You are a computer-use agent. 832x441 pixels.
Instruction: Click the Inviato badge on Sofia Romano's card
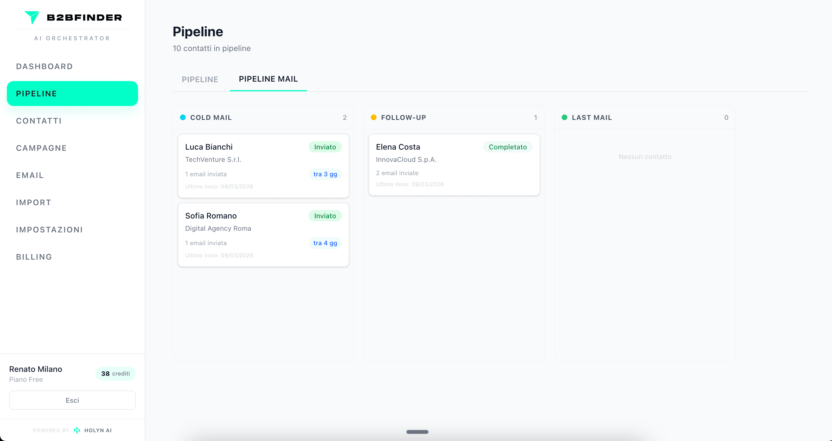[325, 216]
